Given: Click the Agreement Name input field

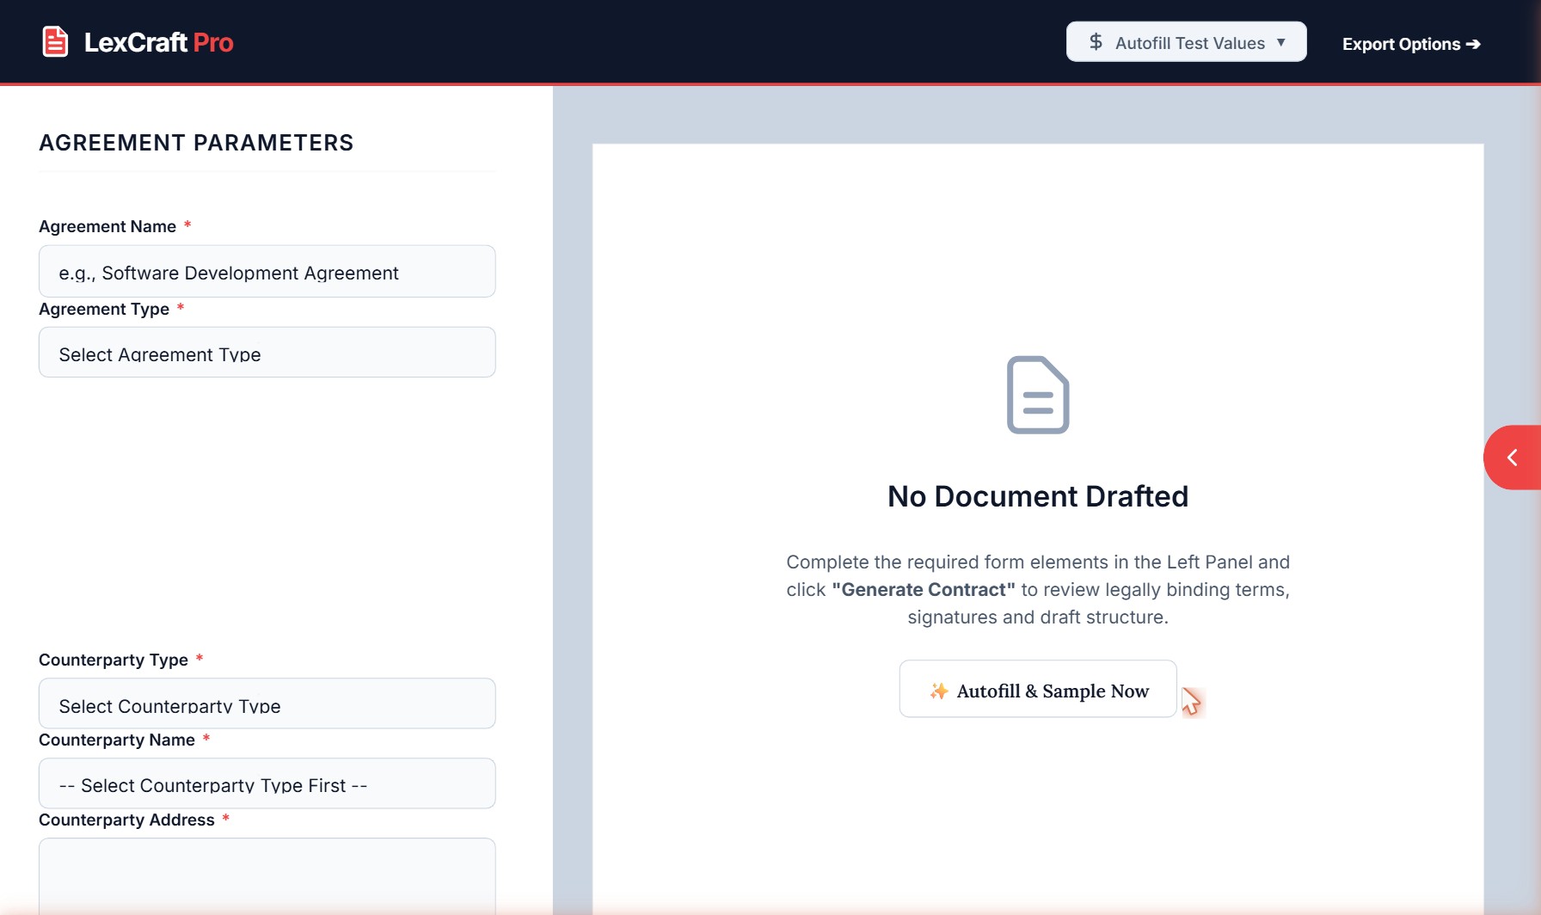Looking at the screenshot, I should click(267, 272).
